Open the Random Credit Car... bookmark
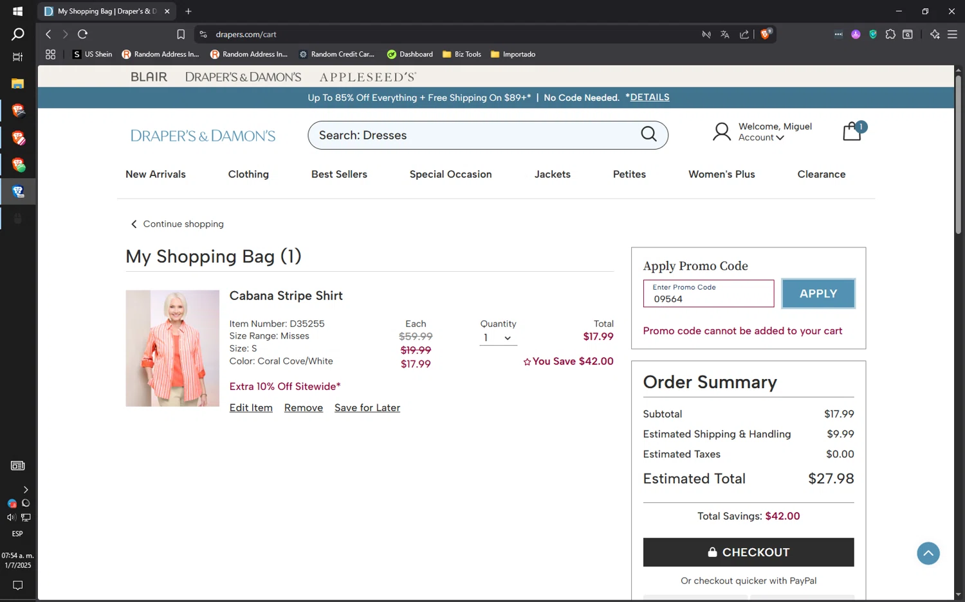This screenshot has height=602, width=965. tap(336, 55)
